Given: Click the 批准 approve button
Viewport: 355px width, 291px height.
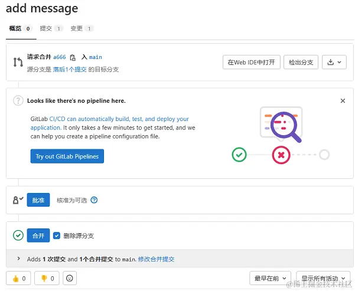Looking at the screenshot, I should (38, 200).
